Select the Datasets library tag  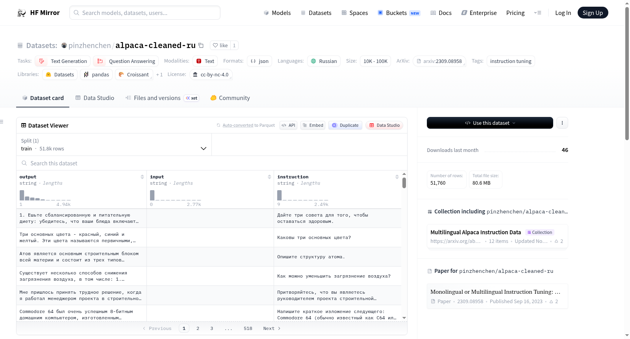[60, 74]
